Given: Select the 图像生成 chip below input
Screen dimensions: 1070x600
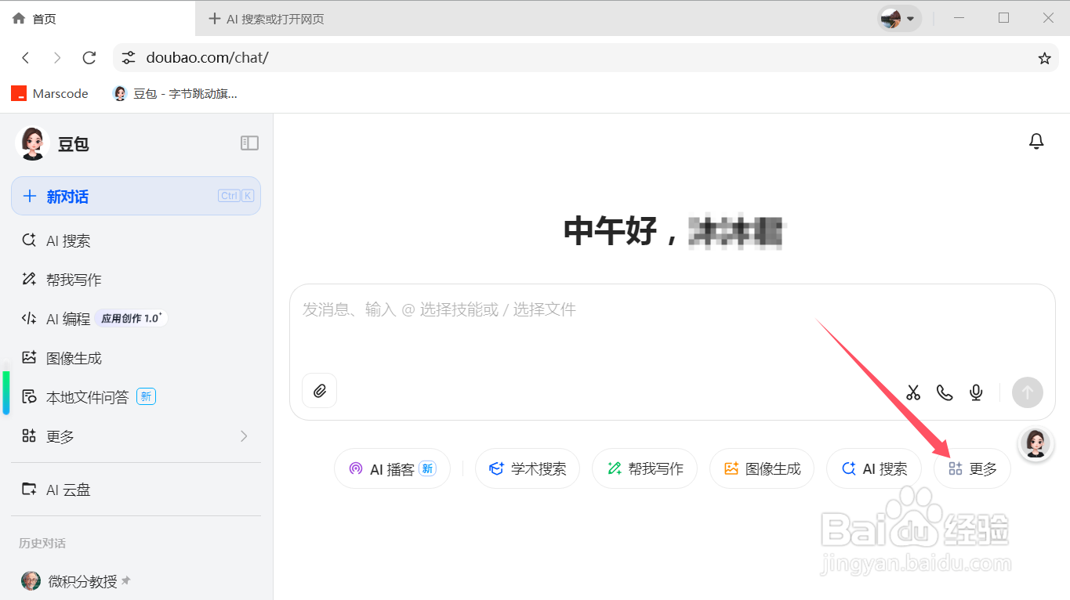Looking at the screenshot, I should [x=762, y=468].
